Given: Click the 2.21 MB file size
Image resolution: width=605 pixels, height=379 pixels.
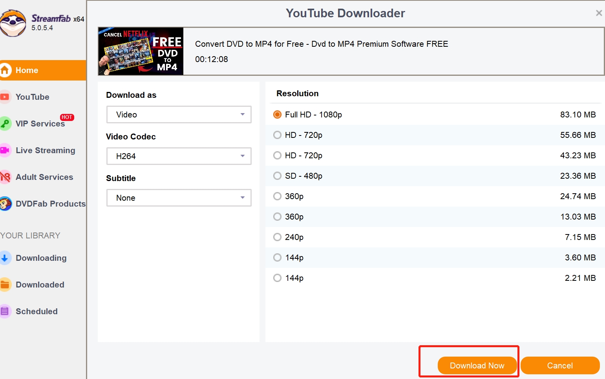Looking at the screenshot, I should coord(580,278).
